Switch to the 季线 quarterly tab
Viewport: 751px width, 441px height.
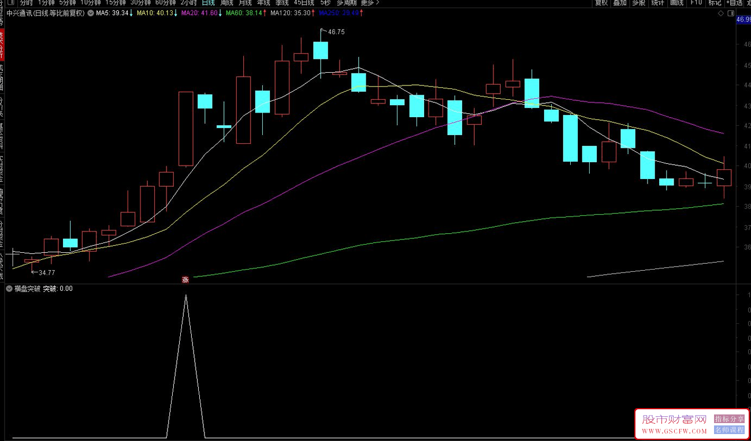coord(282,3)
